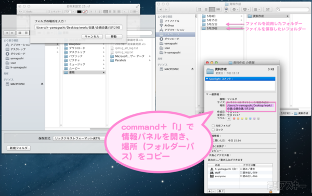
Task: Select 資料作成 folder in the Finder column
Action: point(268,16)
